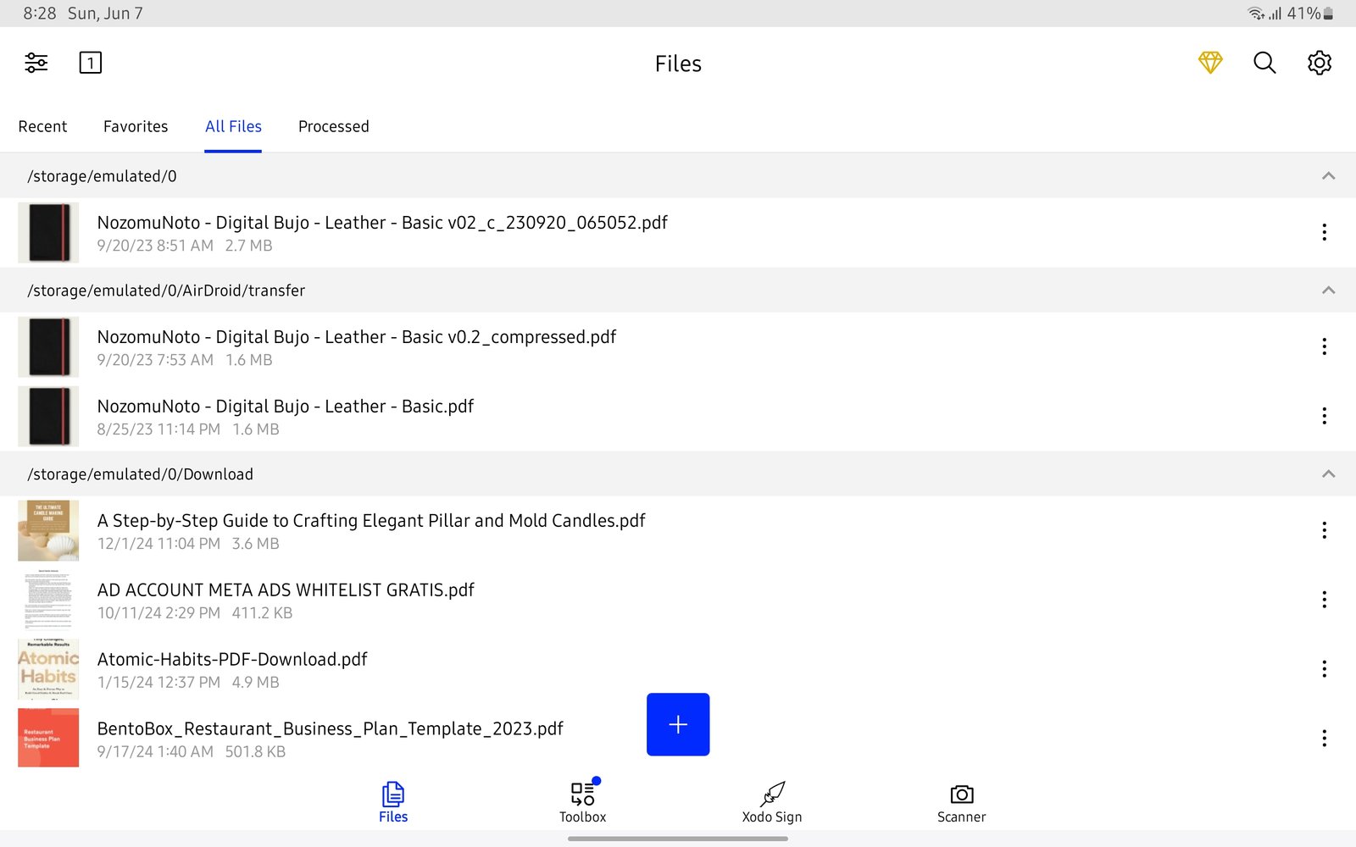Tap the yellow premium diamond icon
The height and width of the screenshot is (847, 1356).
pos(1210,63)
